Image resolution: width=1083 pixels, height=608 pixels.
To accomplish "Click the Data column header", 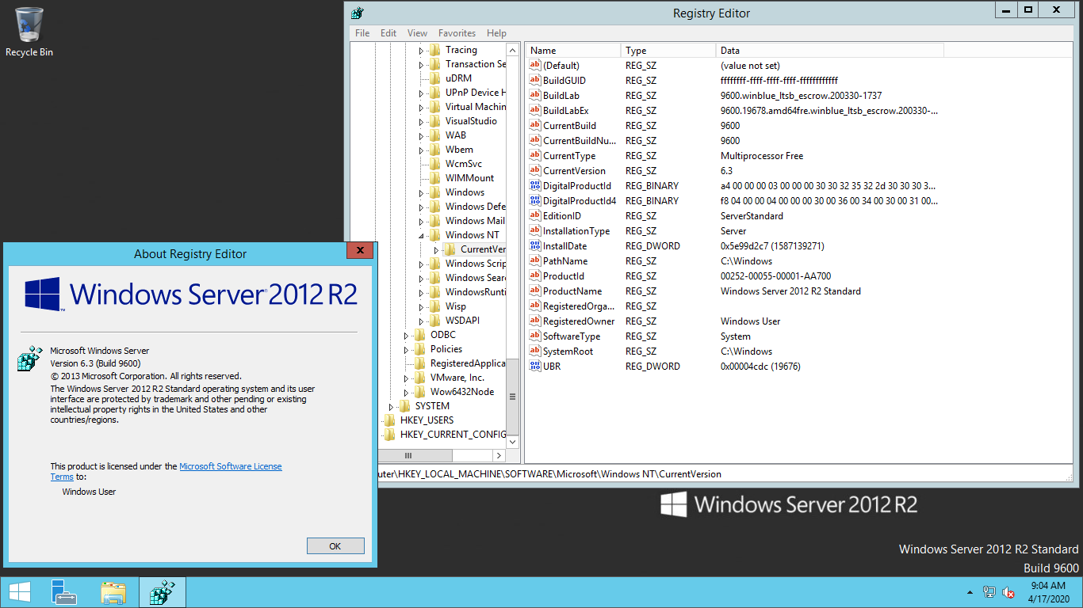I will point(829,51).
